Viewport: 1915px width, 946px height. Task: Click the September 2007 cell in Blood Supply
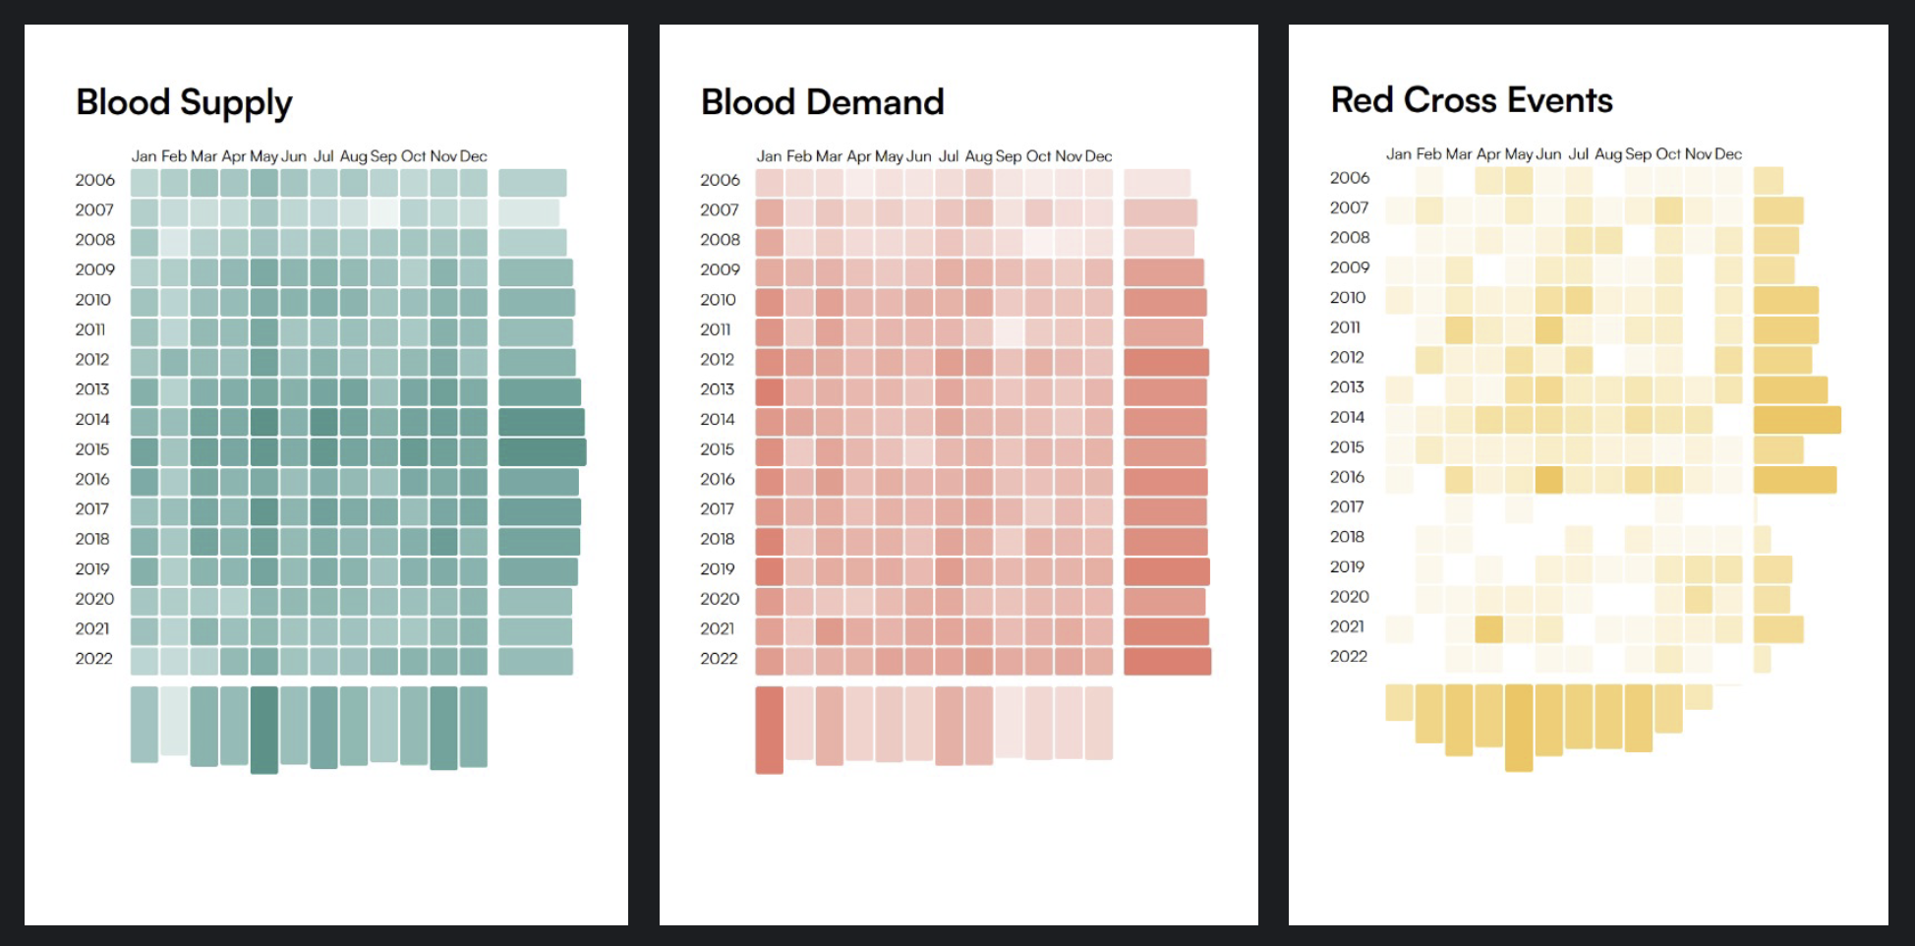[x=383, y=212]
